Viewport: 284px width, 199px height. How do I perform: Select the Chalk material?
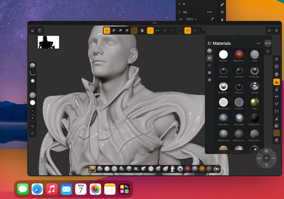[255, 56]
